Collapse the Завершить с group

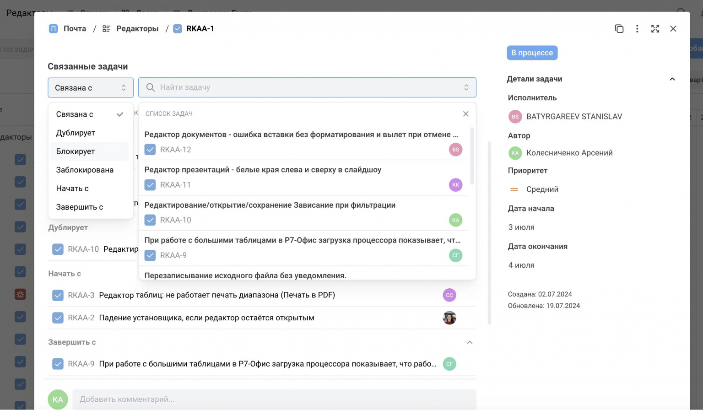469,343
